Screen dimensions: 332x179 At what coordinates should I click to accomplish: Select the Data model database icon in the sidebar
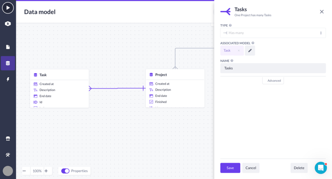pos(8,63)
